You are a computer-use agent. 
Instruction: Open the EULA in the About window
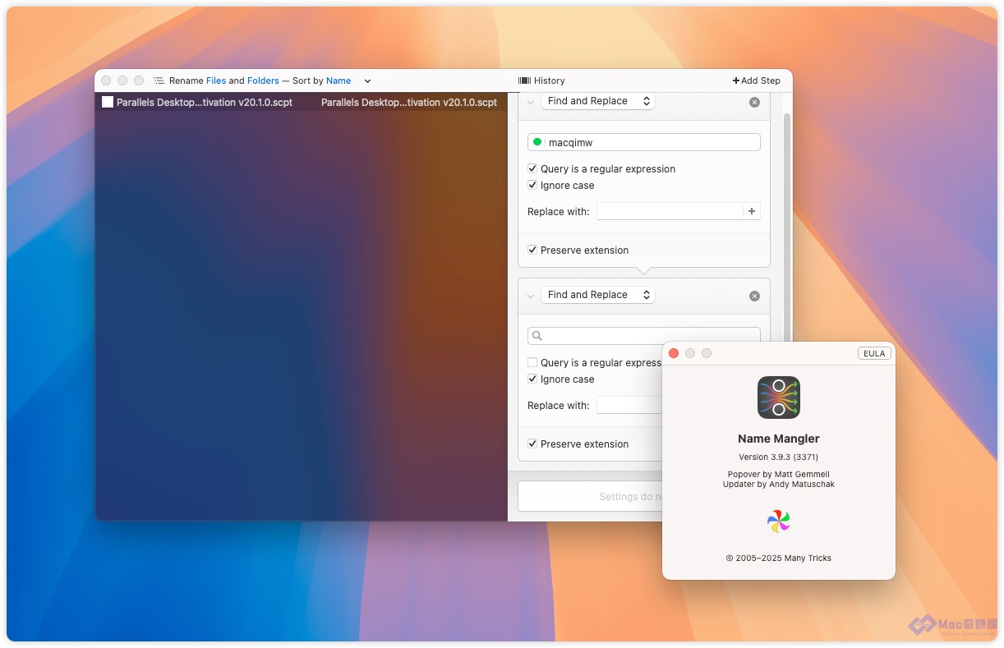point(874,353)
